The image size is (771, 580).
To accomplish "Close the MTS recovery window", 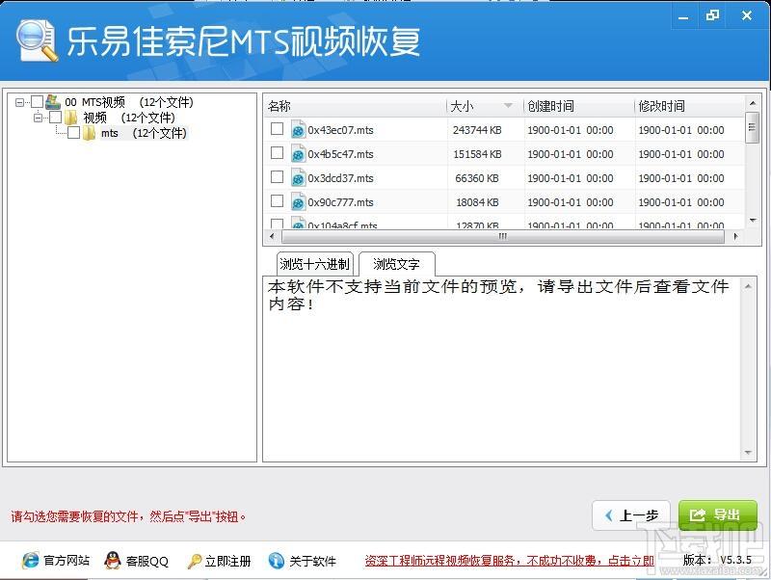I will click(x=746, y=16).
